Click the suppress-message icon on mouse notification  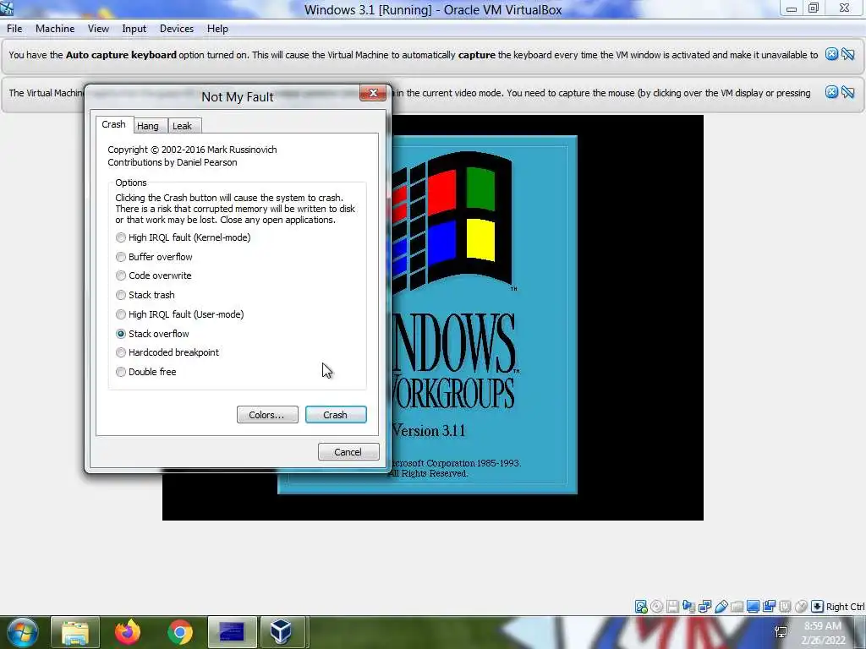pyautogui.click(x=847, y=92)
